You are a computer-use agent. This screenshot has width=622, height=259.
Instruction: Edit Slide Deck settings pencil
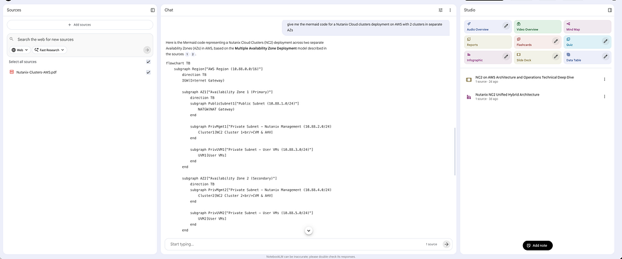point(555,57)
